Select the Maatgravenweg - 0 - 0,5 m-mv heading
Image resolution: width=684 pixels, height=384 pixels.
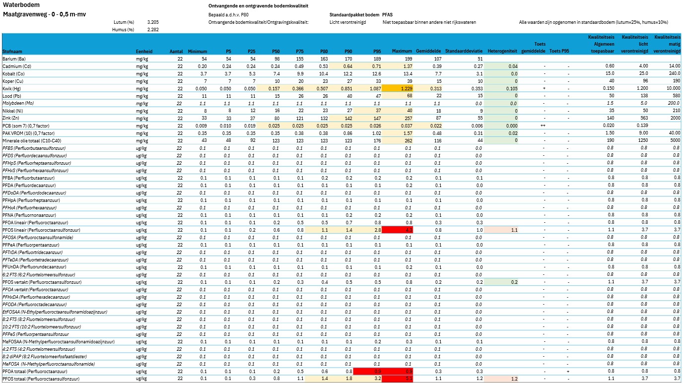[44, 14]
